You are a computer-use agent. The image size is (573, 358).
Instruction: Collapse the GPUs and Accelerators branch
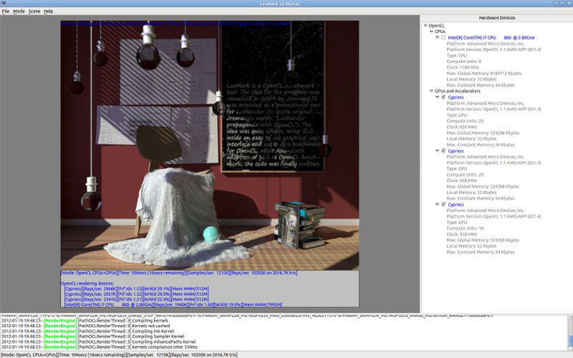(x=431, y=91)
